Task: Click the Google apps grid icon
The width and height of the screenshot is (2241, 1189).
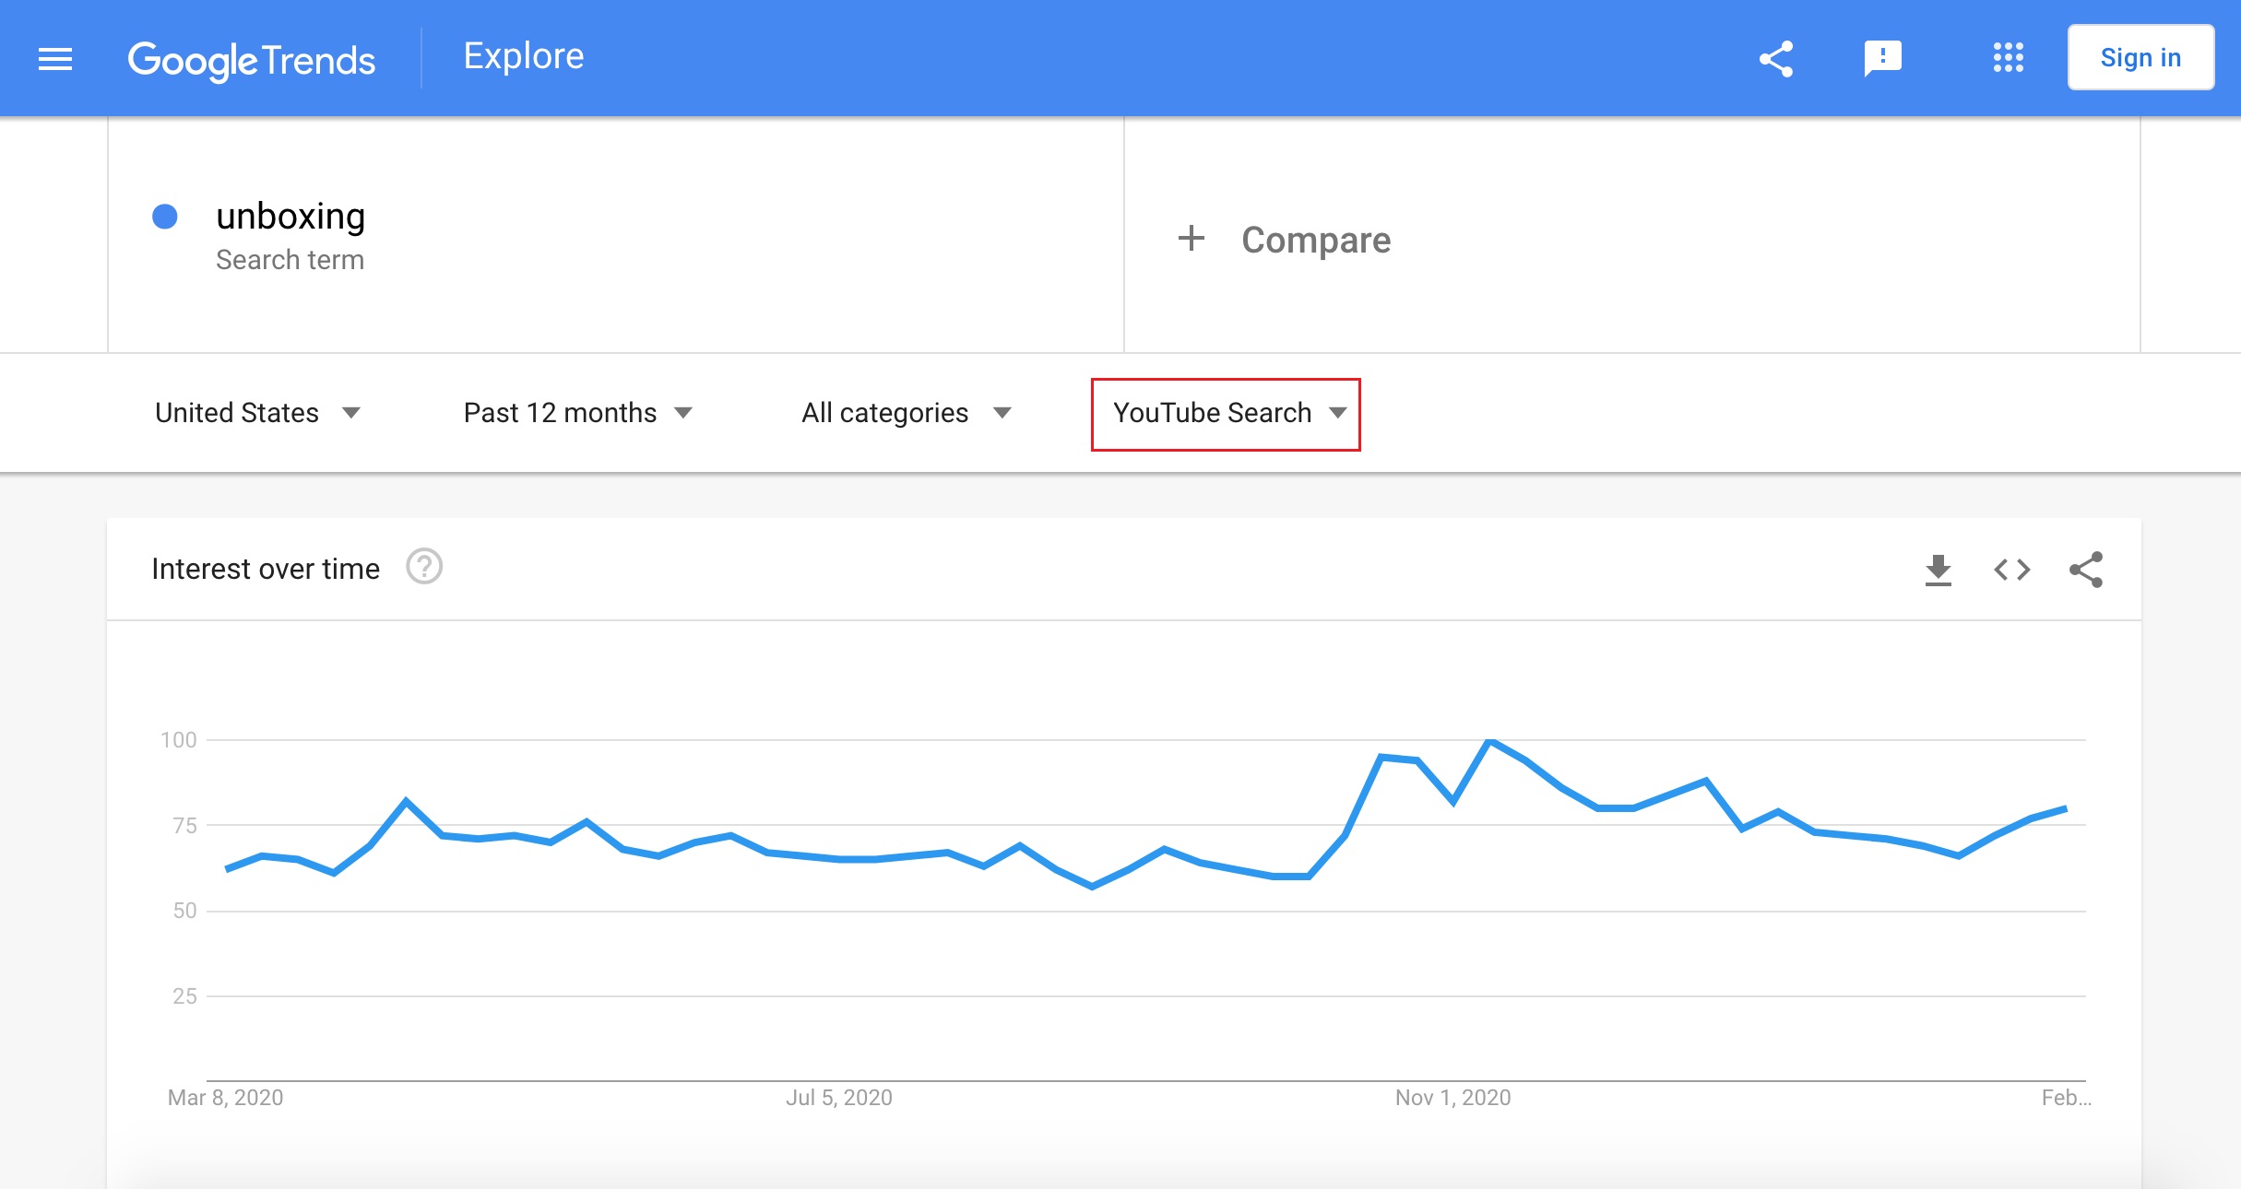Action: tap(2005, 58)
